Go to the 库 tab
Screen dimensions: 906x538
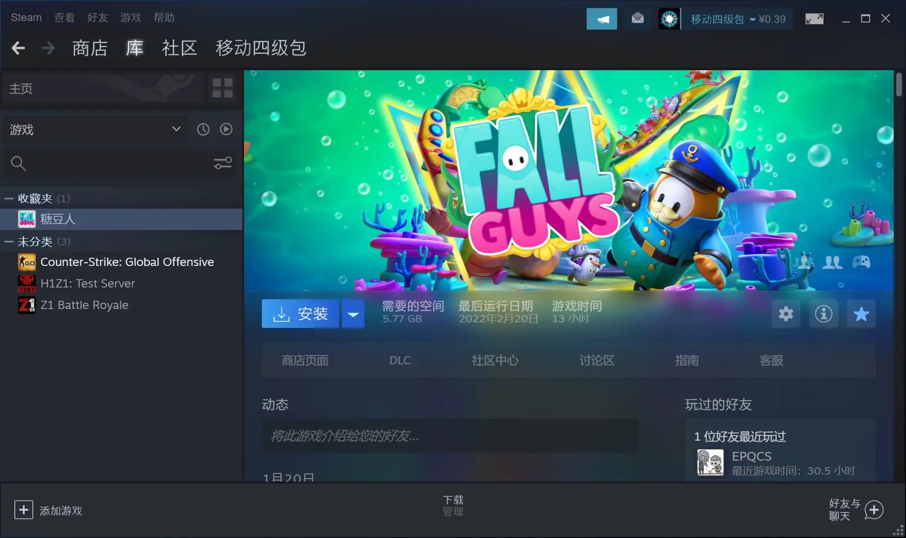pyautogui.click(x=135, y=48)
